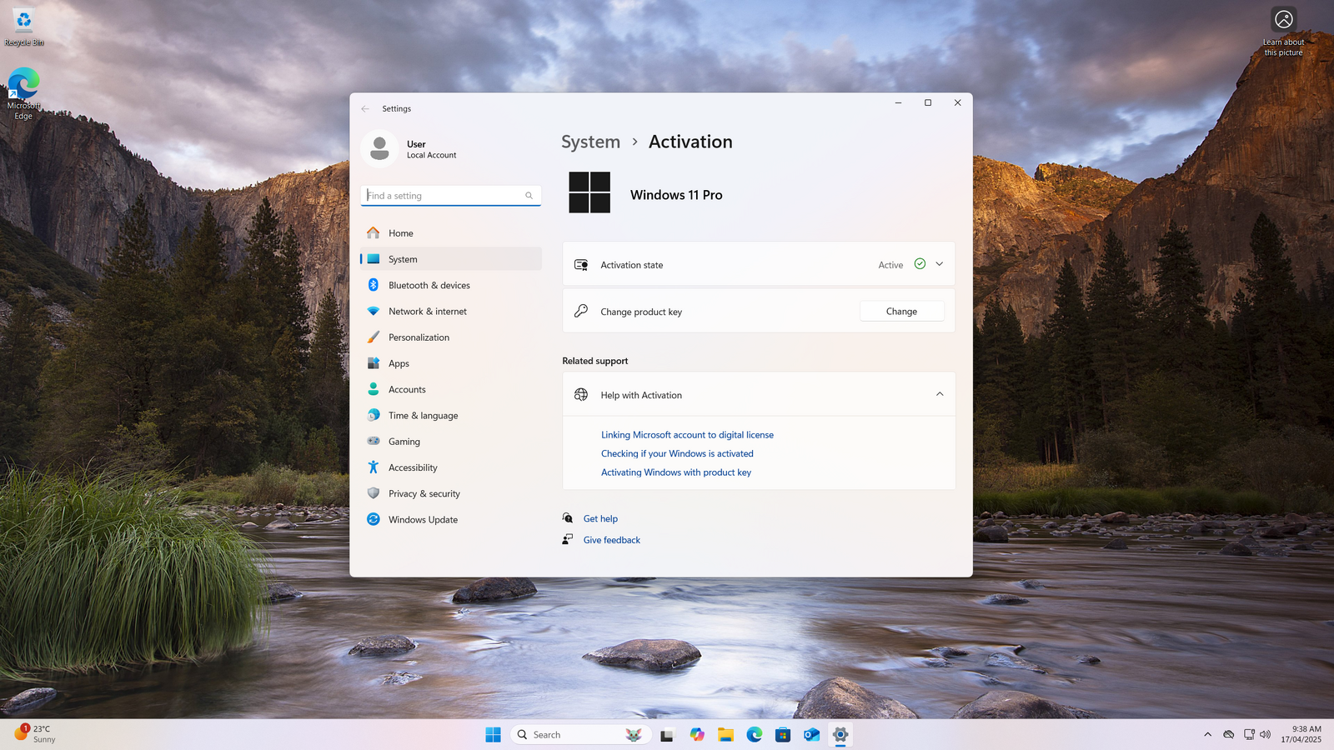Click the Change product key button

[x=902, y=312]
